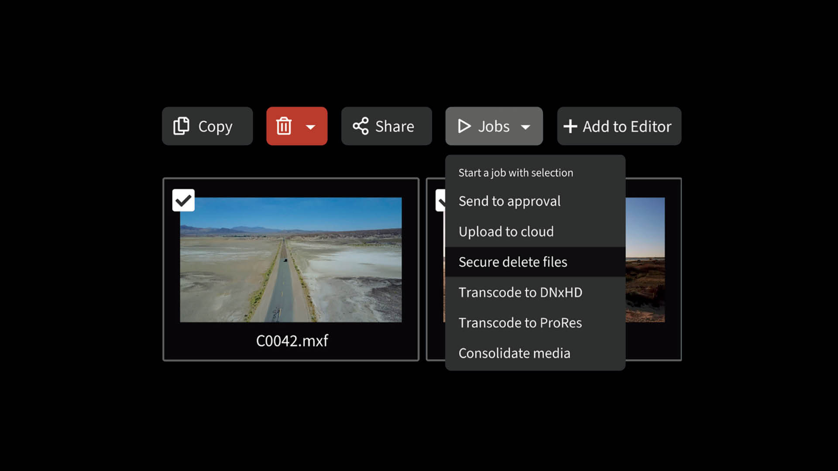Collapse the Jobs dropdown arrow
This screenshot has height=471, width=838.
[525, 127]
